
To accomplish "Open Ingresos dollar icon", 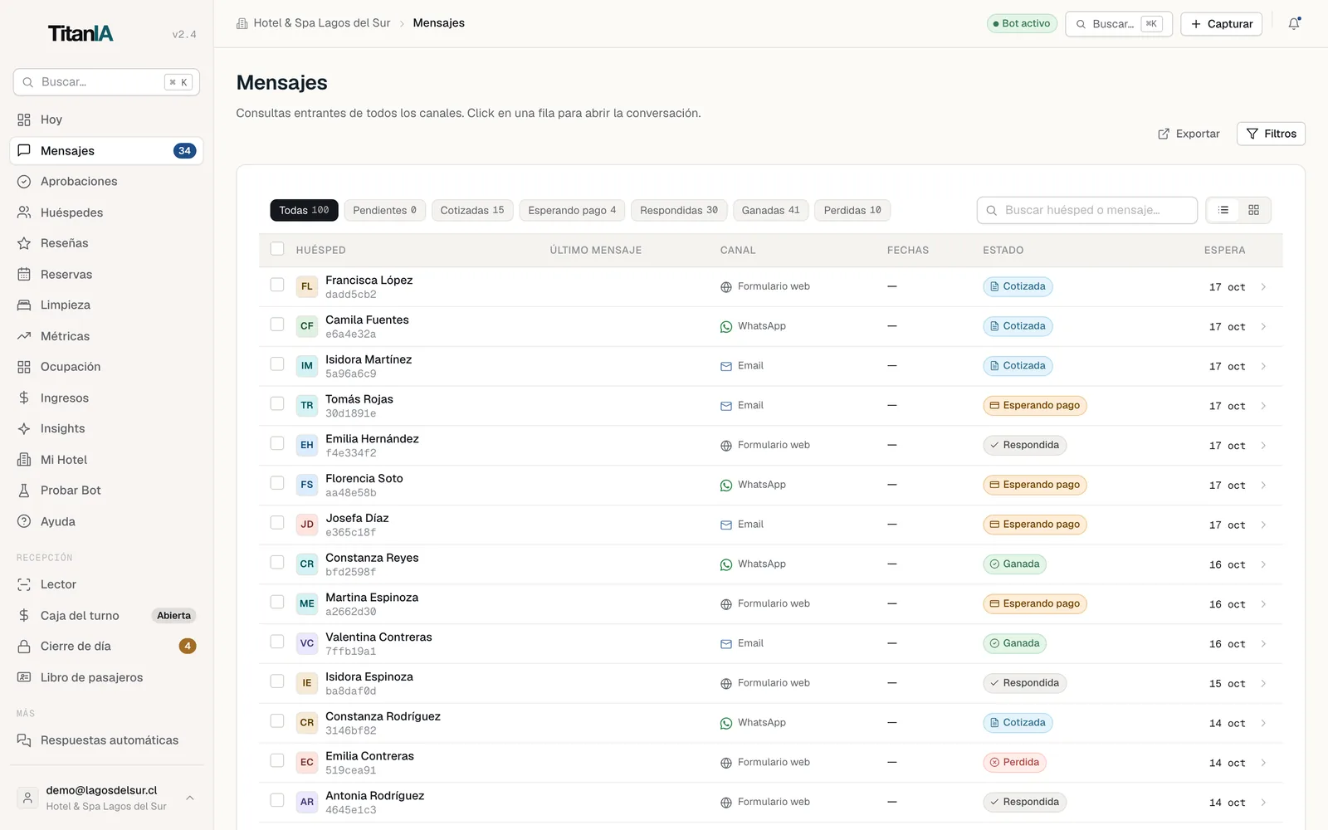I will [24, 398].
